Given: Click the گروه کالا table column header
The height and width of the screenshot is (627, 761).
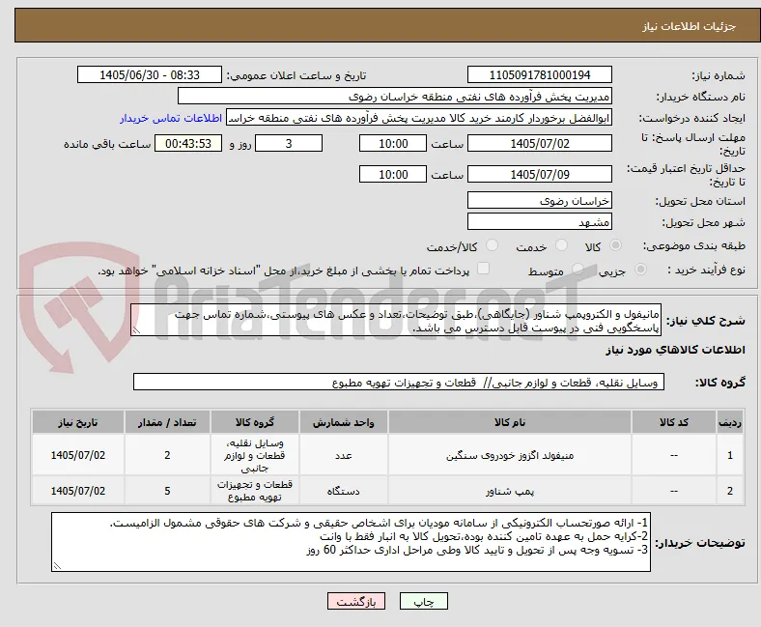Looking at the screenshot, I should click(255, 422).
